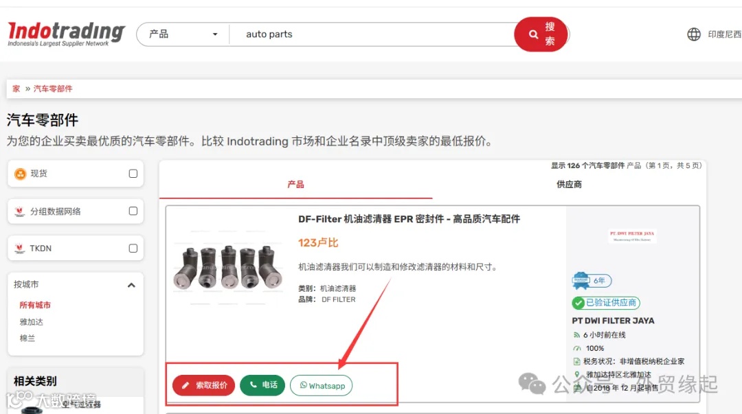Select the 产品 tab

pos(295,184)
